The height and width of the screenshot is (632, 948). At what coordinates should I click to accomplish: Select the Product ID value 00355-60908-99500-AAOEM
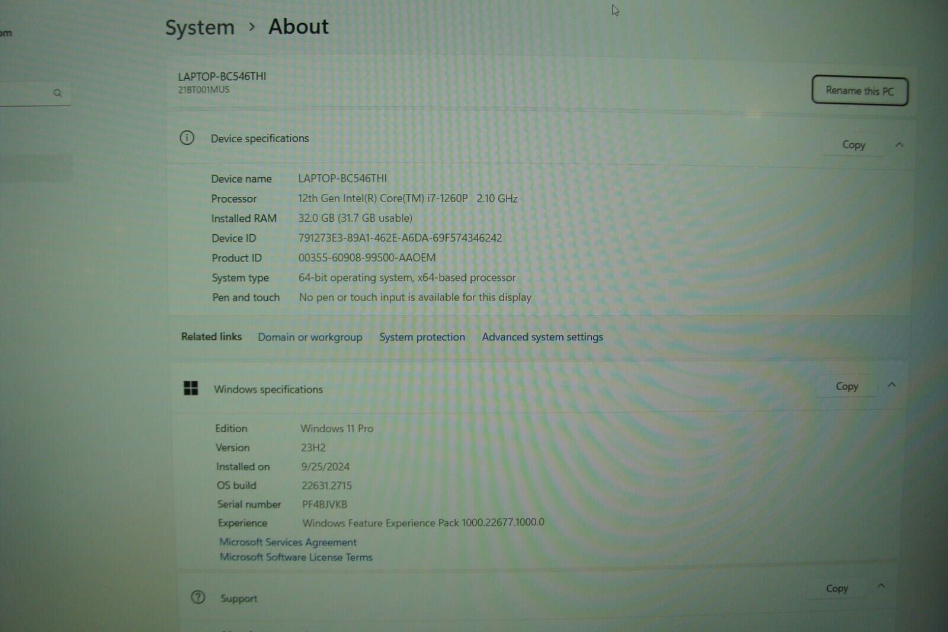click(367, 257)
